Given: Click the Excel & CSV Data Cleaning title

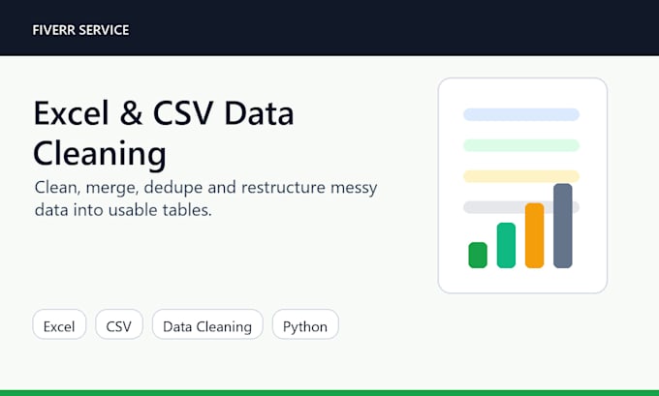Looking at the screenshot, I should [x=164, y=133].
